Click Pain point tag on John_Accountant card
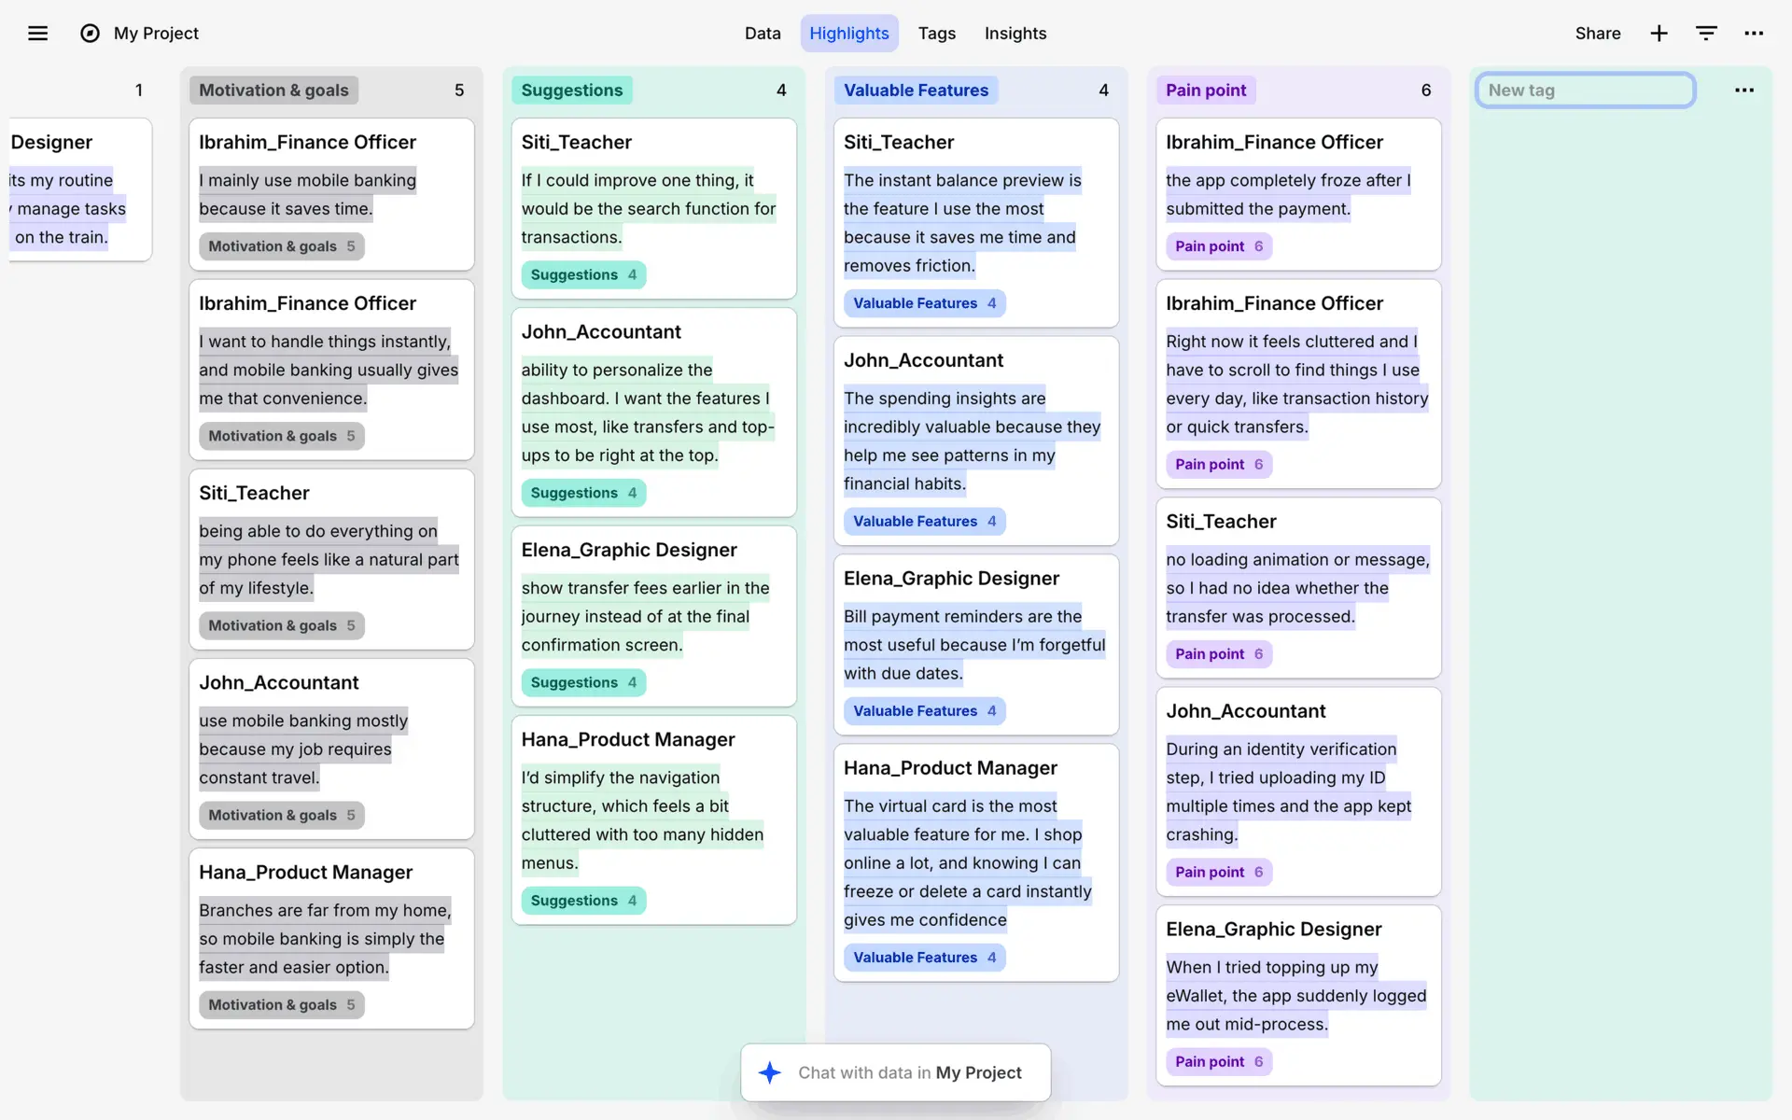 (x=1218, y=872)
